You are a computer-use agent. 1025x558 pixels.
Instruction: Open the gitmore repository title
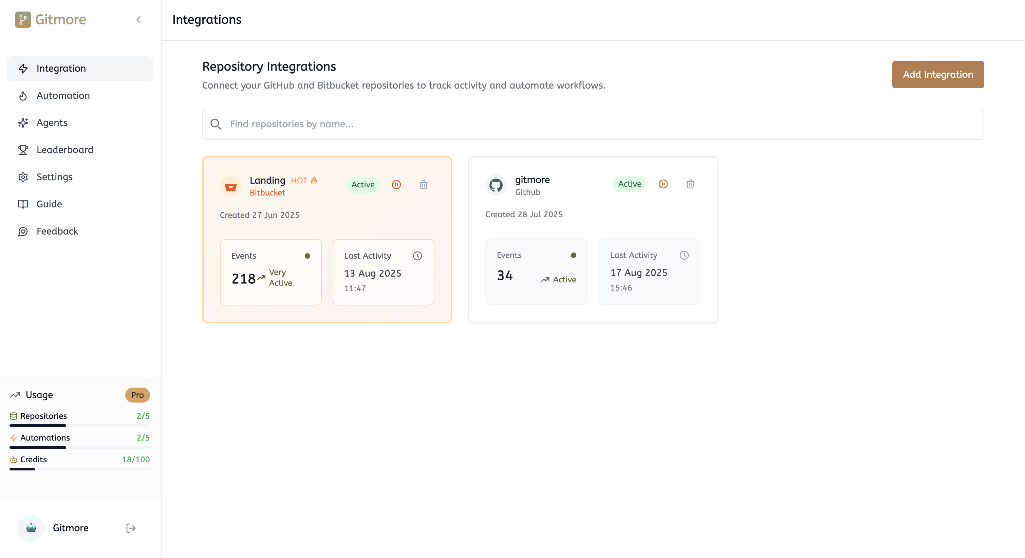click(x=533, y=180)
